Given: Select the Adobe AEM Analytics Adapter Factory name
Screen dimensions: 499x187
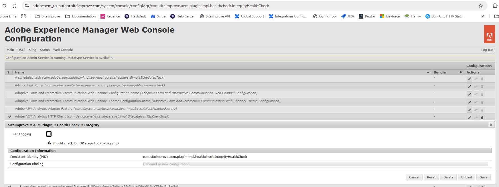Looking at the screenshot, I should [96, 109].
